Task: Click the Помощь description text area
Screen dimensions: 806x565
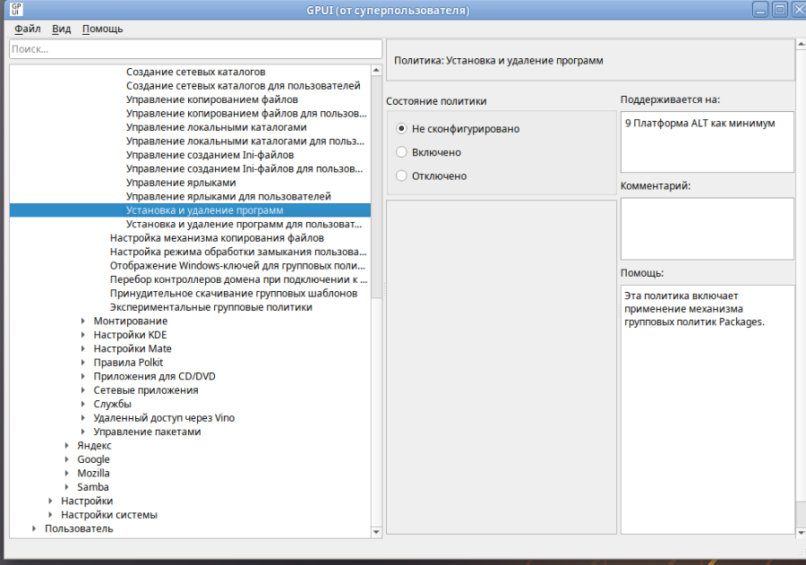Action: coord(707,409)
